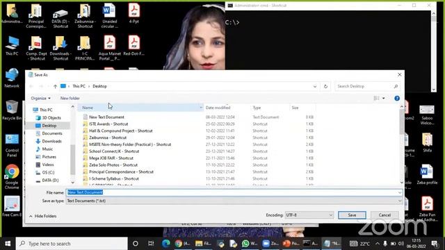
Task: Click the navigation pane scrollbar down arrow
Action: (72, 182)
